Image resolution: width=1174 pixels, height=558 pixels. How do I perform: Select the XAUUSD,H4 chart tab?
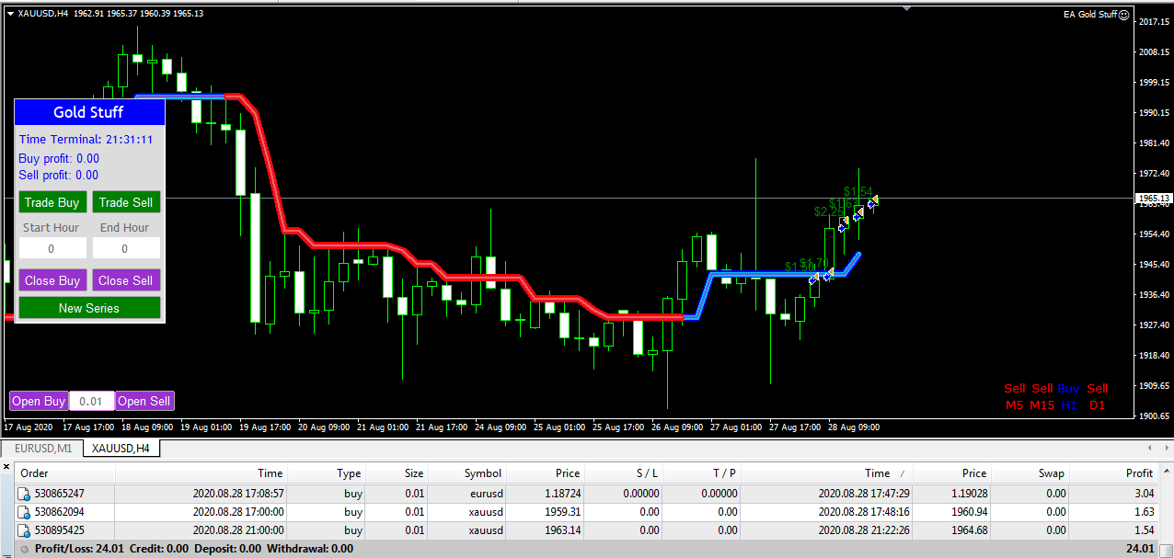pos(120,448)
